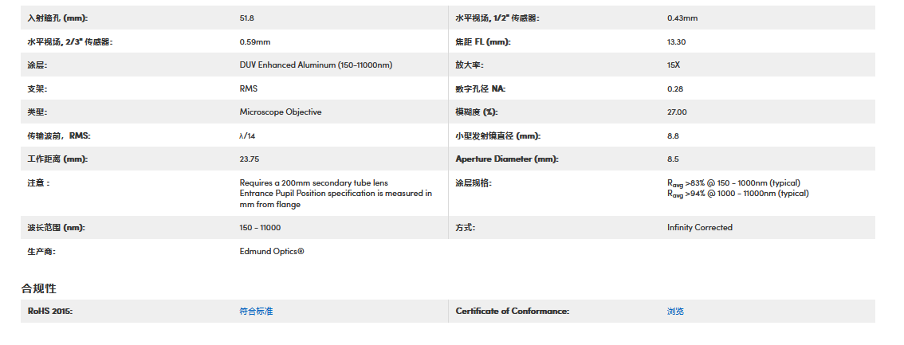Click the RoHS 2015 label

point(50,311)
